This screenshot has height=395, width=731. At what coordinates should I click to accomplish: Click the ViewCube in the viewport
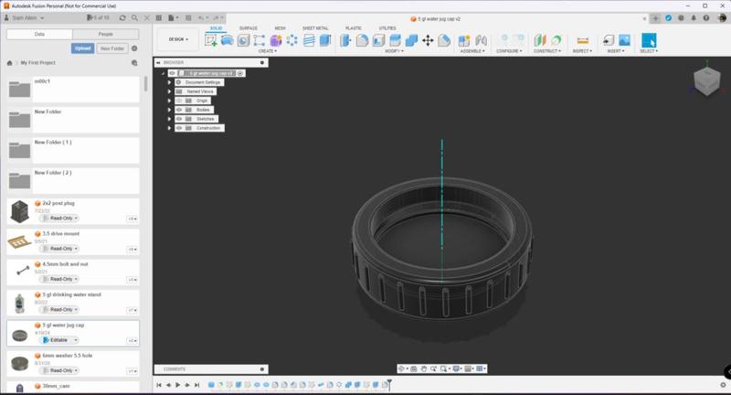tap(706, 84)
